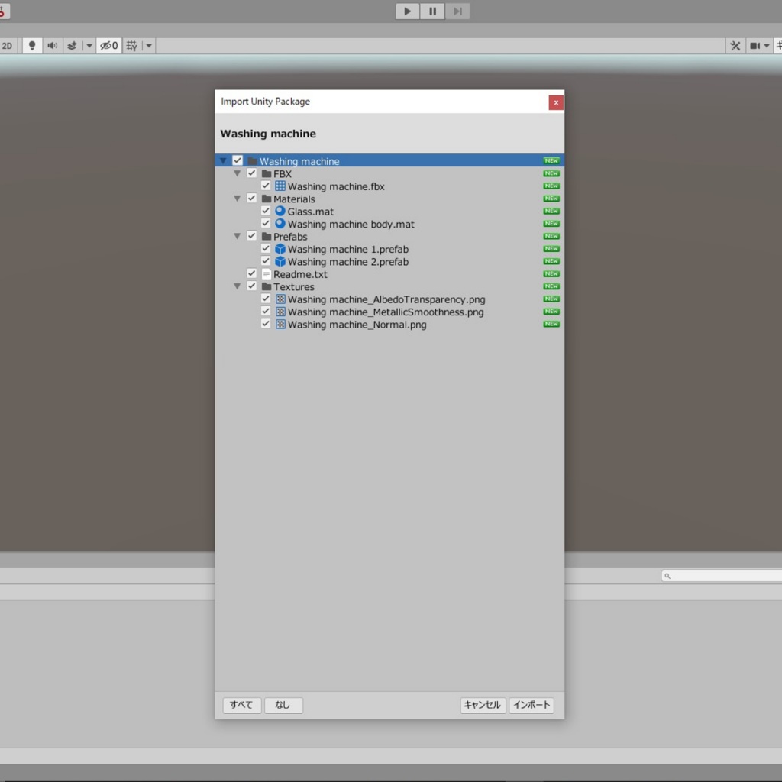Click the キャンセル (Cancel) button

pyautogui.click(x=483, y=705)
